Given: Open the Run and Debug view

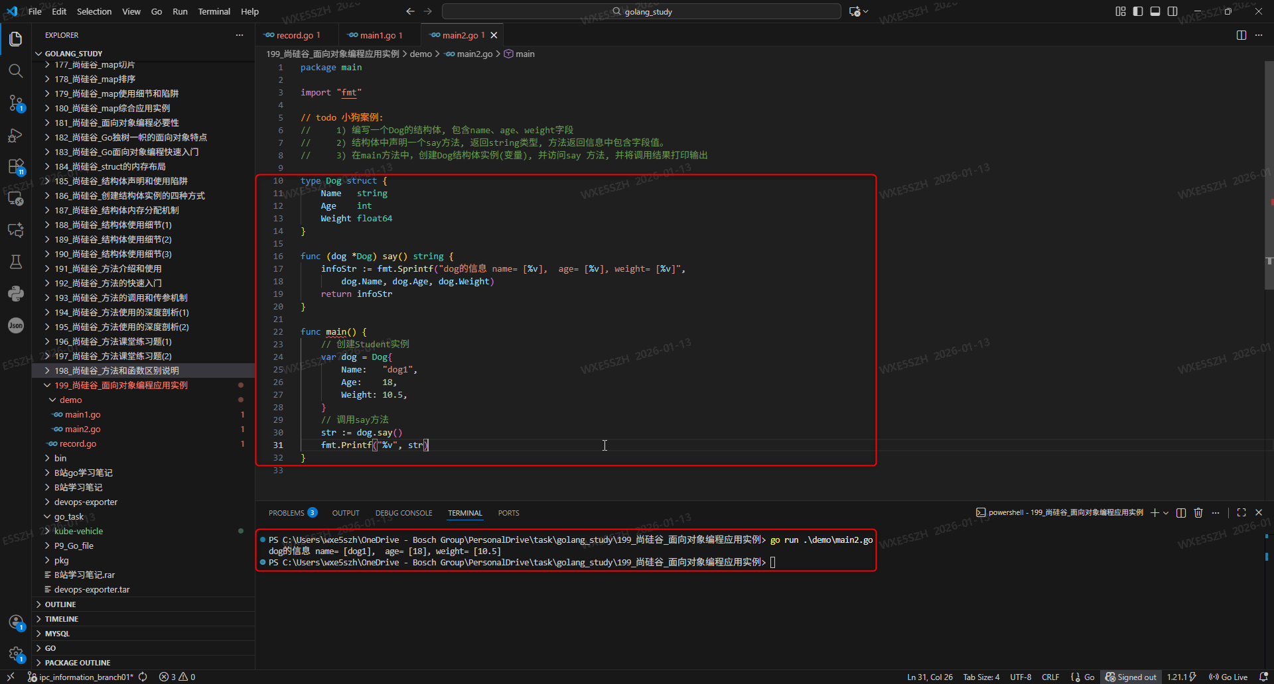Looking at the screenshot, I should point(16,135).
